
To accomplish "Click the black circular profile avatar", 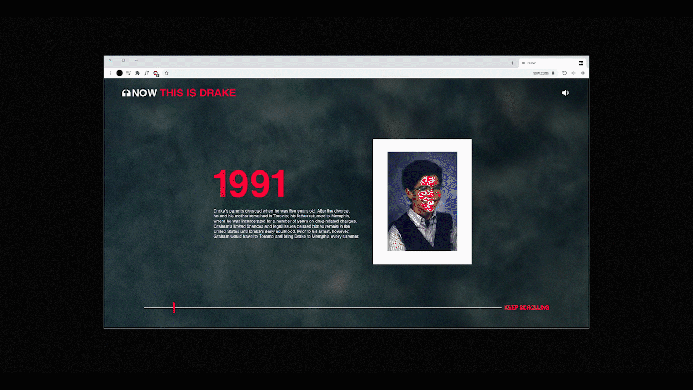I will 119,73.
